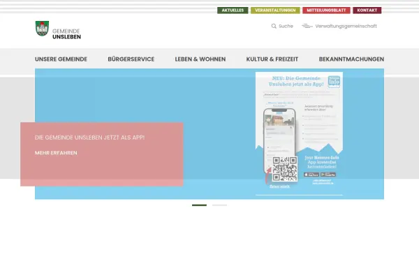
Task: Open the Bekanntmachungen menu
Action: click(351, 59)
